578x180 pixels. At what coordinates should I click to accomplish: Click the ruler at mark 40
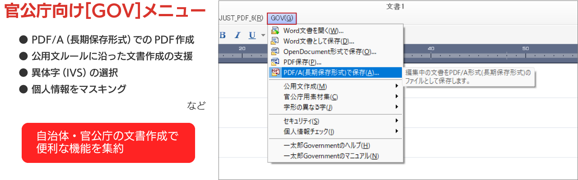pyautogui.click(x=431, y=49)
